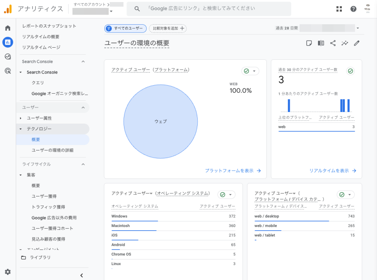Click the edit comparisons columns icon
Screen dimensions: 377x280
click(321, 43)
